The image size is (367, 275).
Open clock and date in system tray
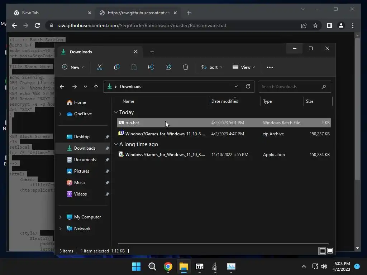click(341, 266)
